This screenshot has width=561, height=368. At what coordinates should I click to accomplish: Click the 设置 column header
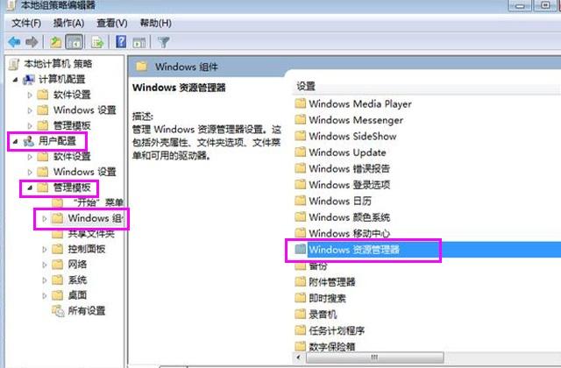306,86
